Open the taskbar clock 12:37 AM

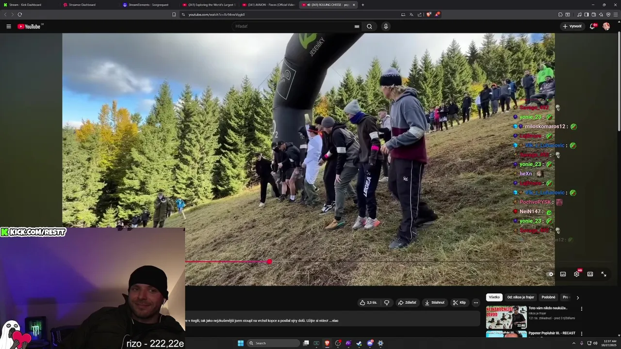[x=609, y=343]
